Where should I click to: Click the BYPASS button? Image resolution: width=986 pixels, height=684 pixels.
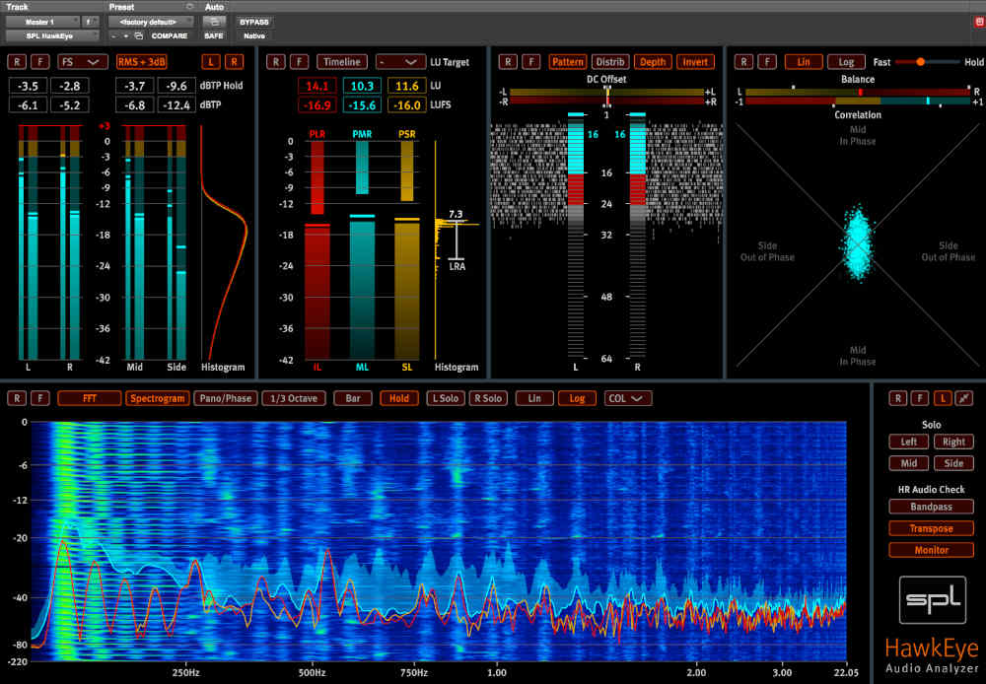[254, 21]
